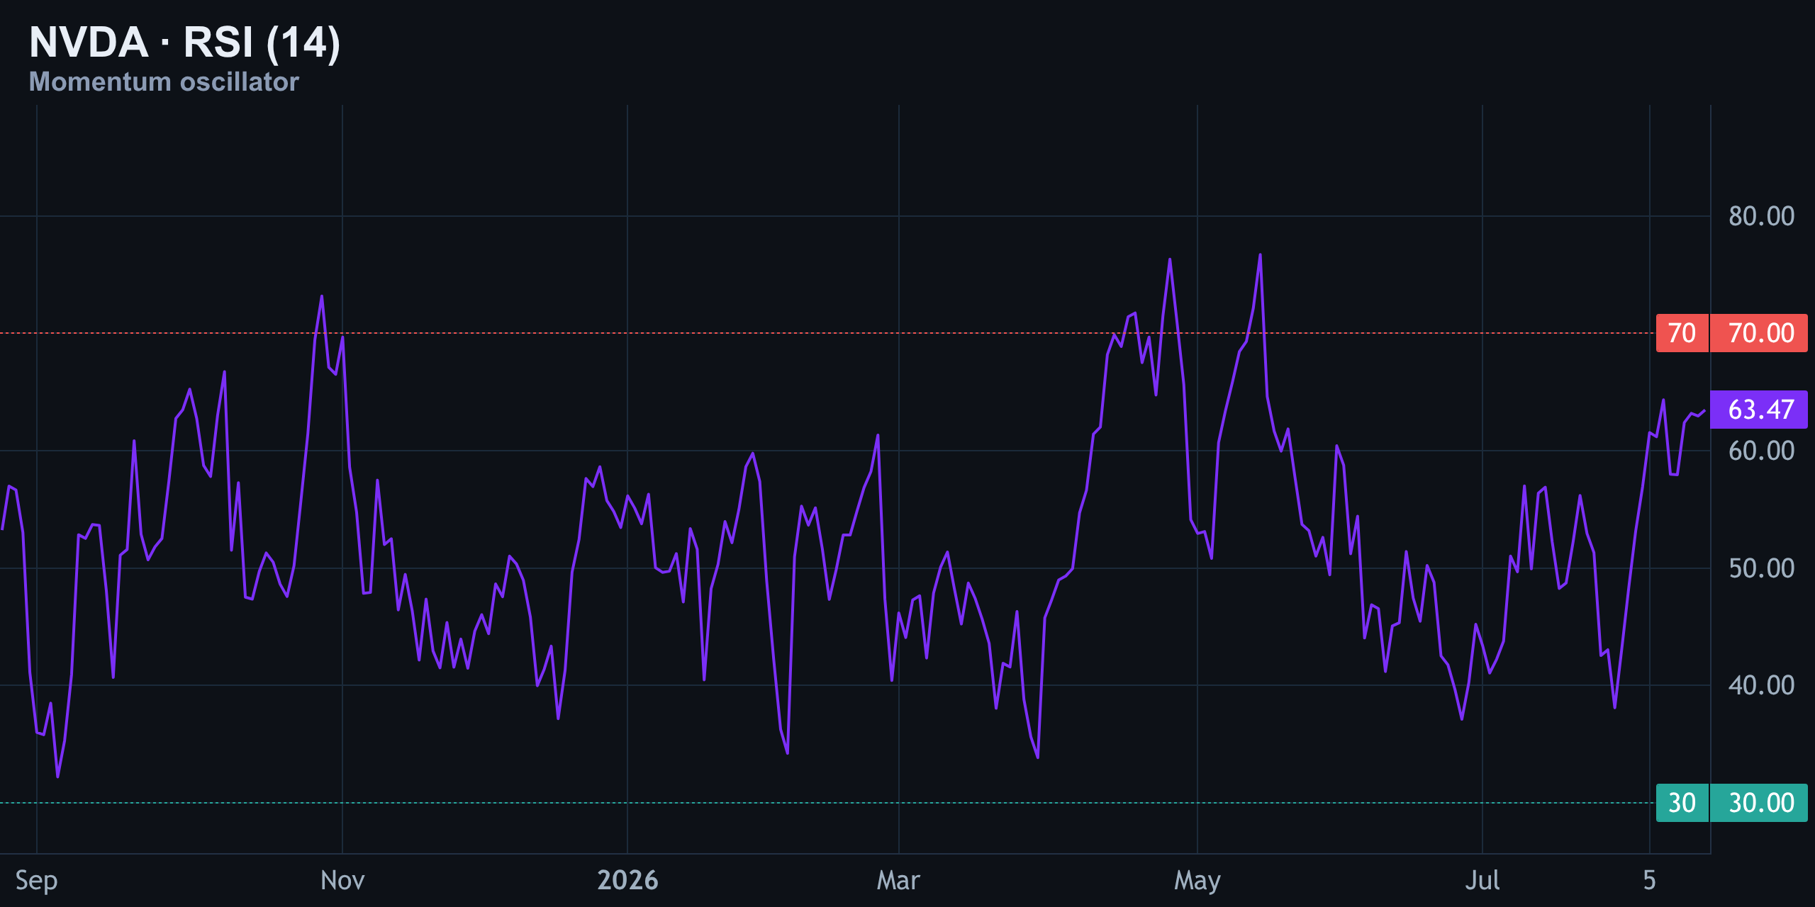This screenshot has width=1815, height=907.
Task: Click the Momentum oscillator subtitle
Action: click(164, 82)
